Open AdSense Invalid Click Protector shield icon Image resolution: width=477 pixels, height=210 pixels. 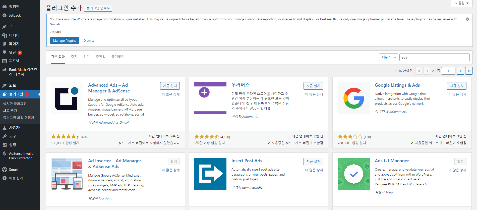[5, 153]
